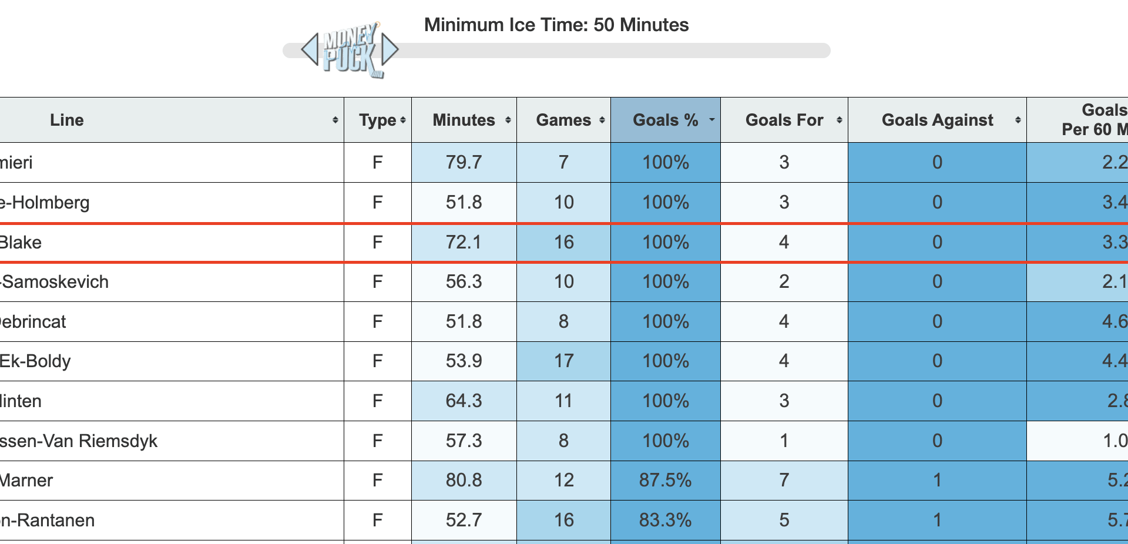Select the Goals Against column header
The width and height of the screenshot is (1128, 544).
pos(938,120)
